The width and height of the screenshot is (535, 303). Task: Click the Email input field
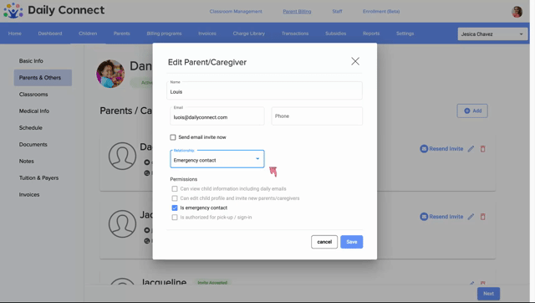click(x=217, y=116)
